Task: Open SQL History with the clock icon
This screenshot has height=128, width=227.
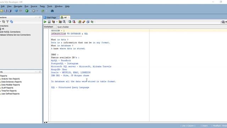Action: [x=88, y=22]
